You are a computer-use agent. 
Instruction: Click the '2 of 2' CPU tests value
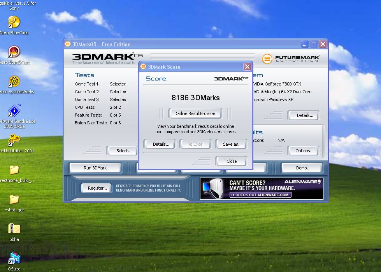coord(115,107)
